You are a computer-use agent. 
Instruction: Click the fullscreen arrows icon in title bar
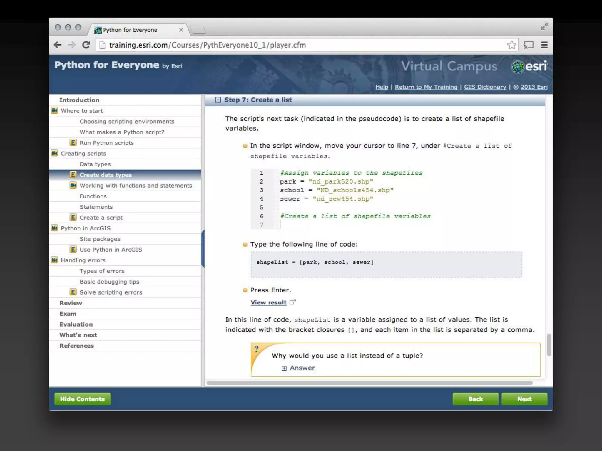point(544,26)
